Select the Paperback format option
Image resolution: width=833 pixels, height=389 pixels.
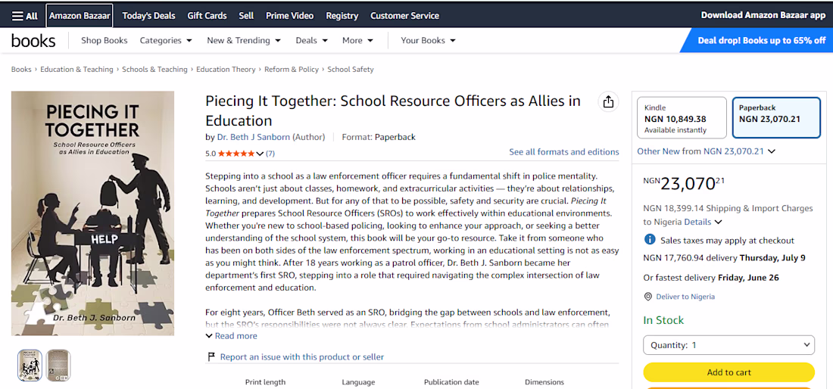pyautogui.click(x=776, y=117)
